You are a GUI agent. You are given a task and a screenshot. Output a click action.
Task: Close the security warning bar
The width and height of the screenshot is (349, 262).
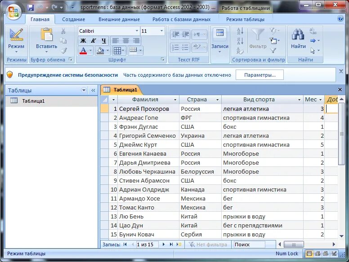tap(341, 71)
